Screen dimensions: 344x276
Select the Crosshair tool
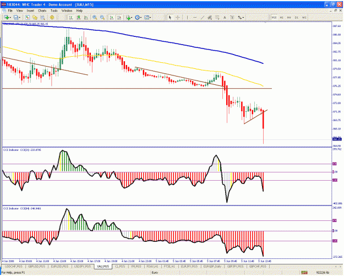point(178,17)
